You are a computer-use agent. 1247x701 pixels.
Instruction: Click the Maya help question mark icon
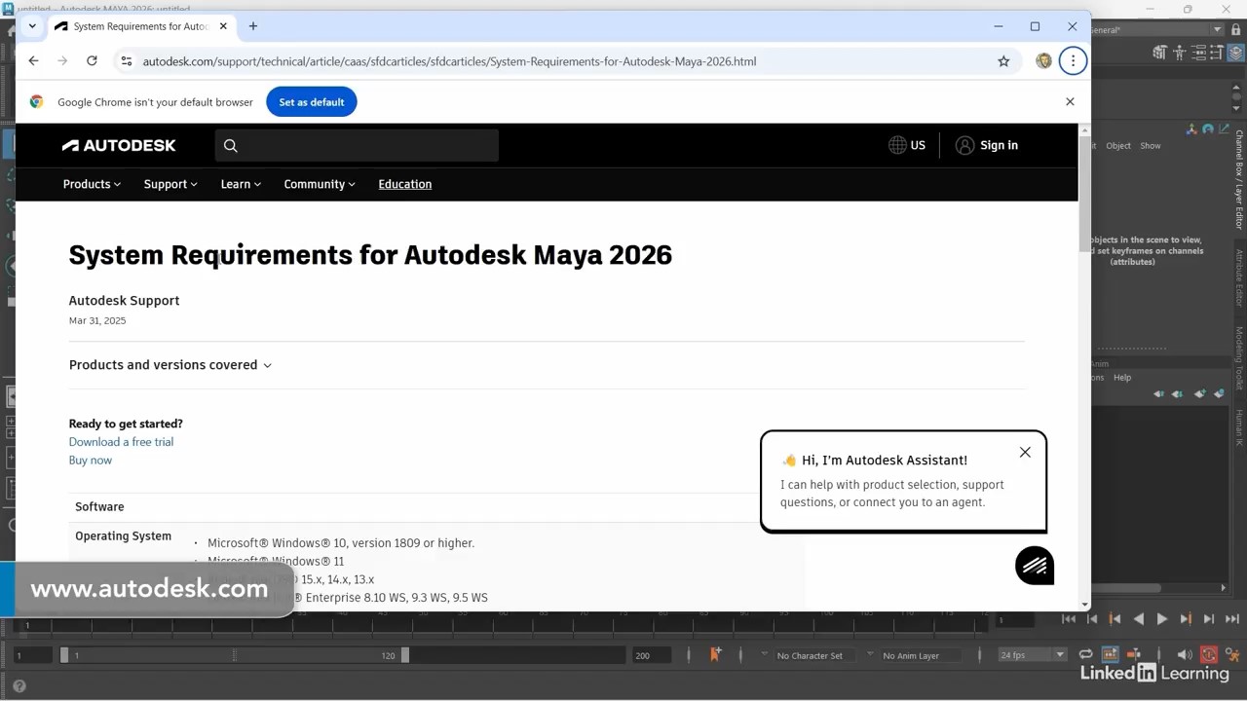pos(19,686)
